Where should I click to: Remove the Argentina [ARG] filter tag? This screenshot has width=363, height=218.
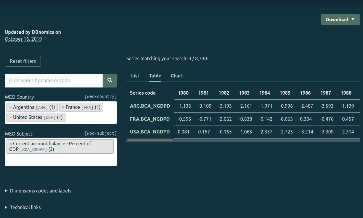point(10,107)
